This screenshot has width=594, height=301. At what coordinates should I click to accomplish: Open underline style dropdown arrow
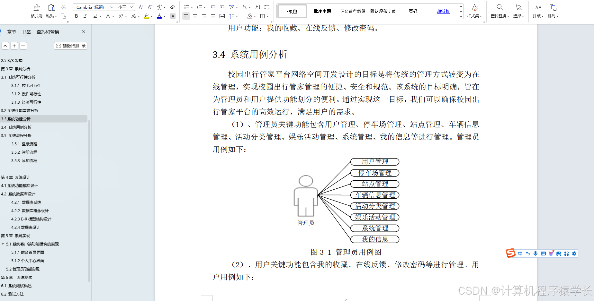[100, 16]
